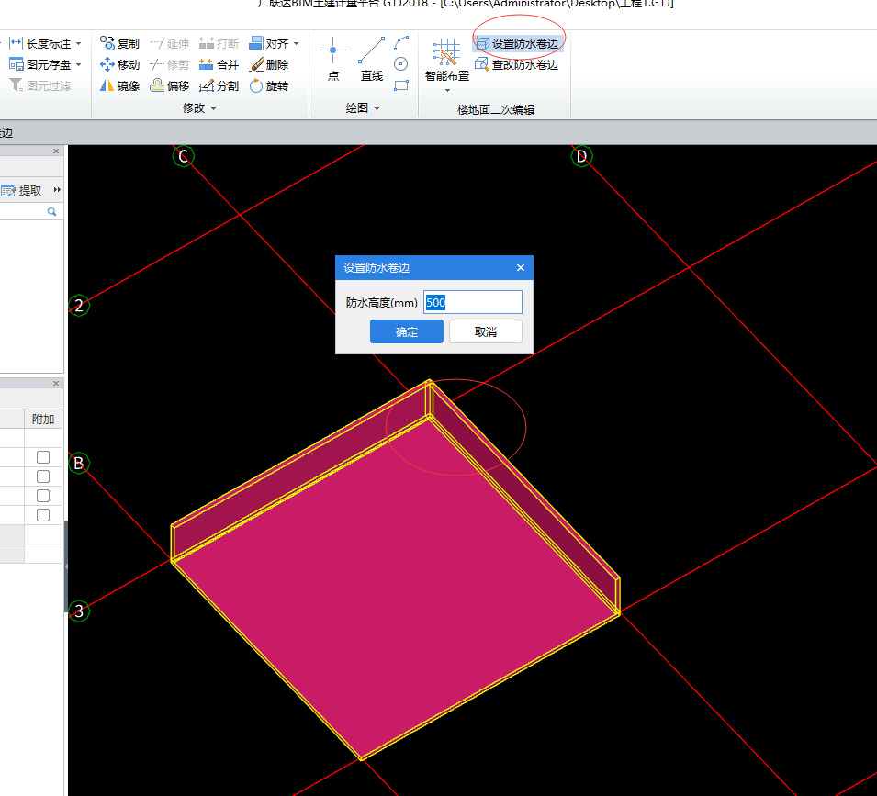This screenshot has height=796, width=877.
Task: Close the 设置防水卷边 dialog
Action: coord(521,268)
